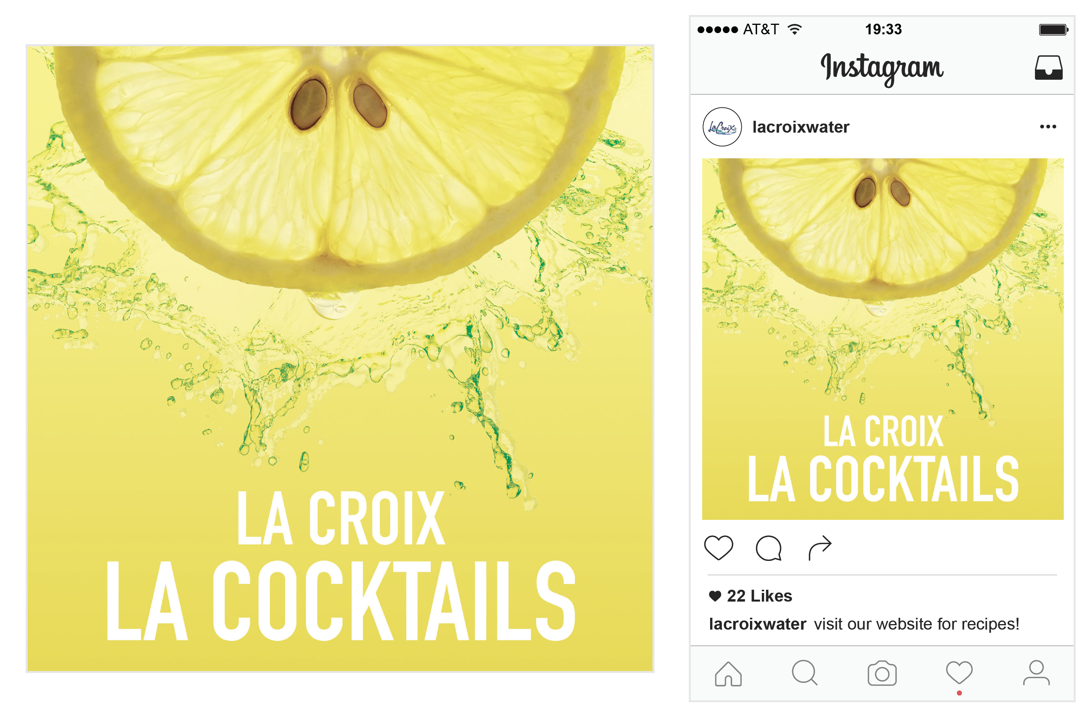Screen dimensions: 1091x720
Task: Like the post with the heart outline
Action: pyautogui.click(x=719, y=547)
